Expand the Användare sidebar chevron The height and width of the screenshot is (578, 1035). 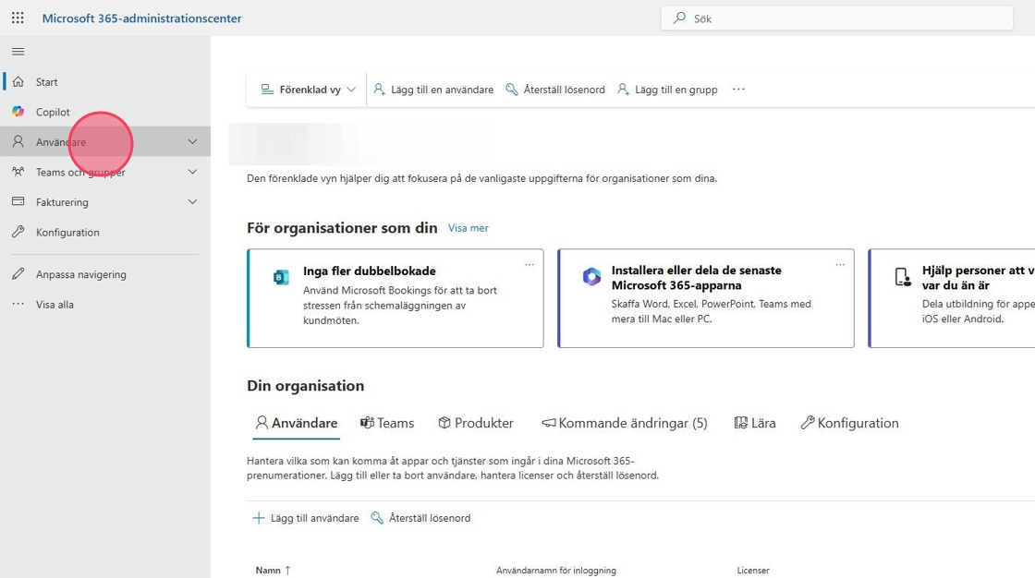192,142
